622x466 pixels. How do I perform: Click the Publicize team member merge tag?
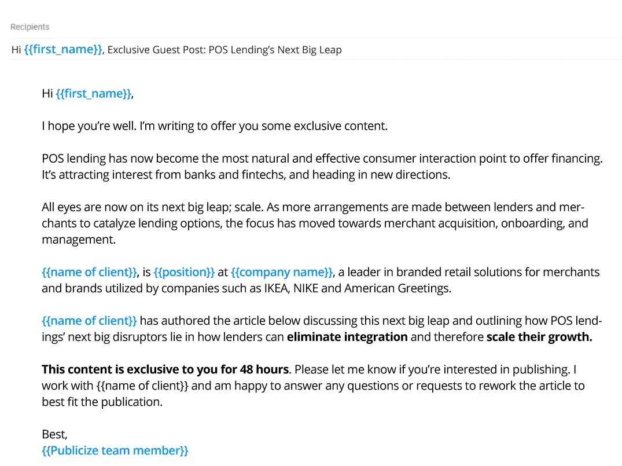click(x=115, y=450)
